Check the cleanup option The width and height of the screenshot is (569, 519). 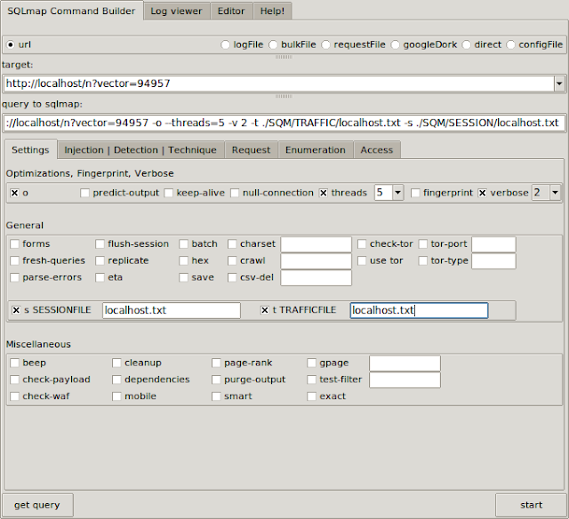point(116,363)
